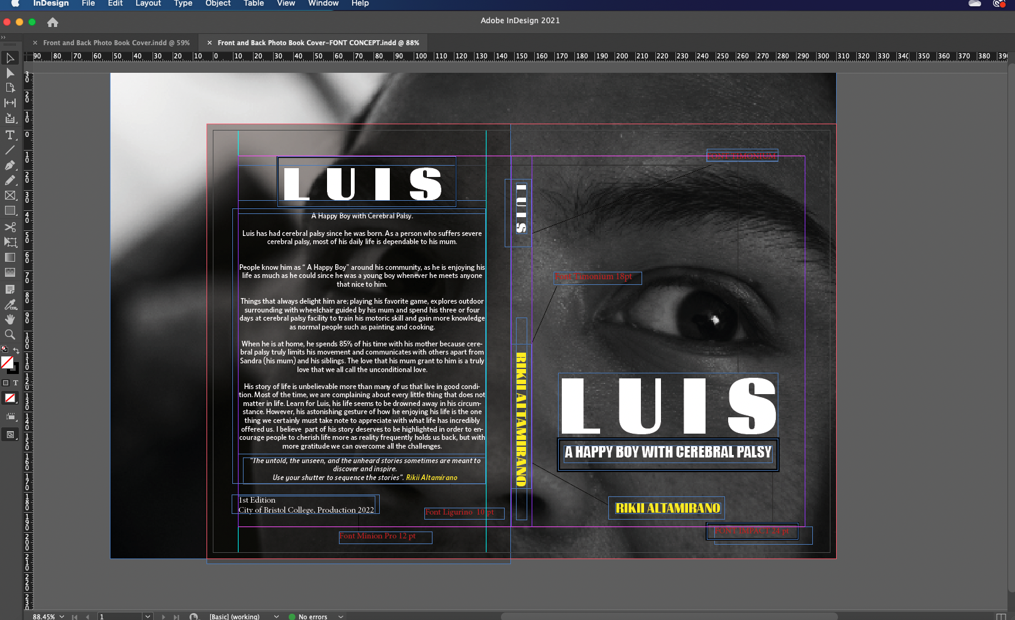Screen dimensions: 1015x620
Task: Swap fill and stroke colors
Action: click(16, 350)
